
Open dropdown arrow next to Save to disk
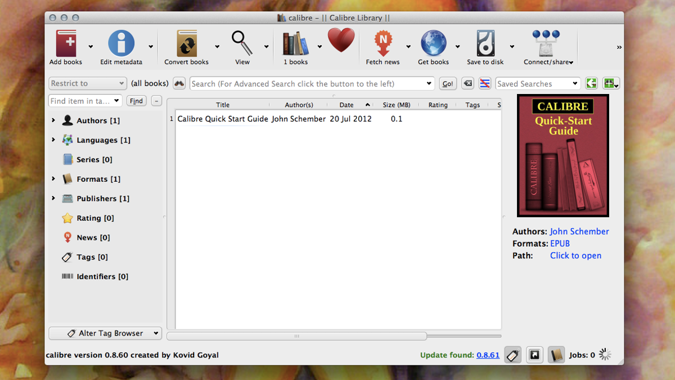[x=512, y=47]
